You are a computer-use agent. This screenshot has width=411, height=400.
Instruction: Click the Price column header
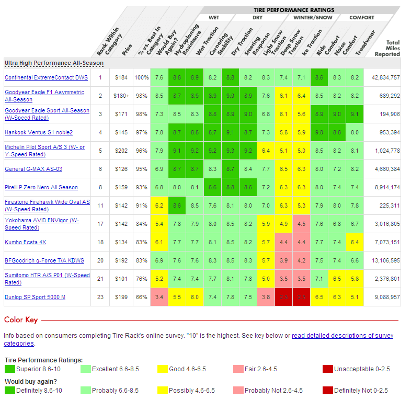(127, 50)
